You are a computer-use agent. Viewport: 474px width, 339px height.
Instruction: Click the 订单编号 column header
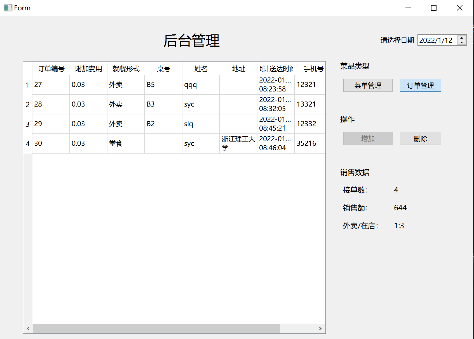click(51, 69)
